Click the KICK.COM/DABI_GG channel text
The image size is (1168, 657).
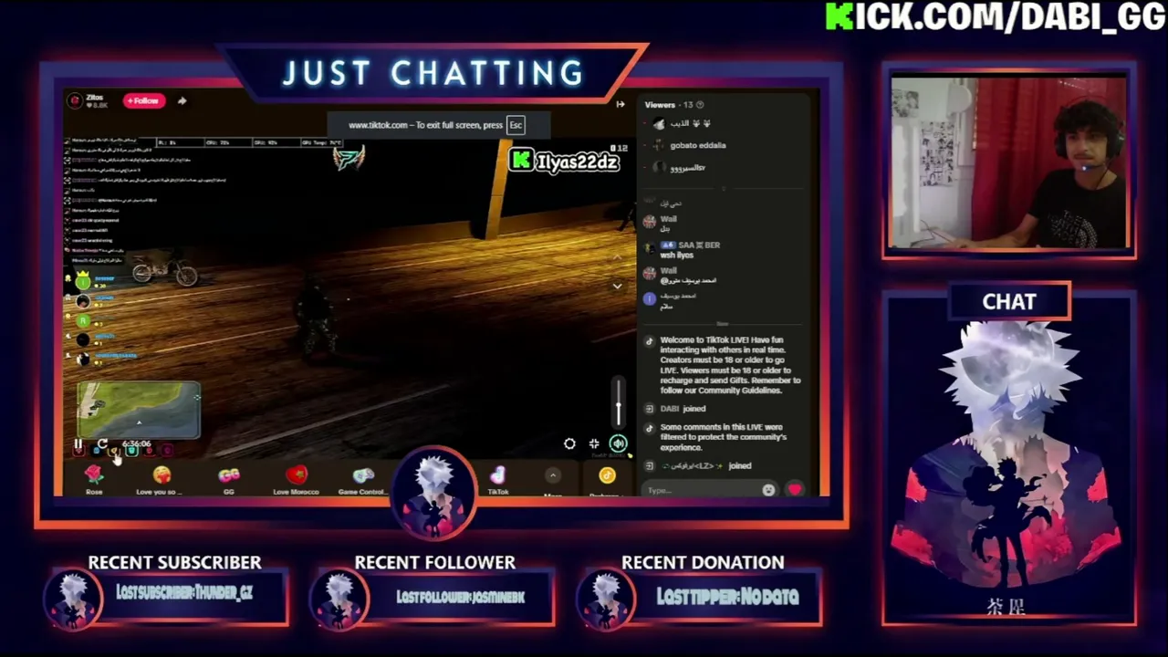pyautogui.click(x=996, y=17)
